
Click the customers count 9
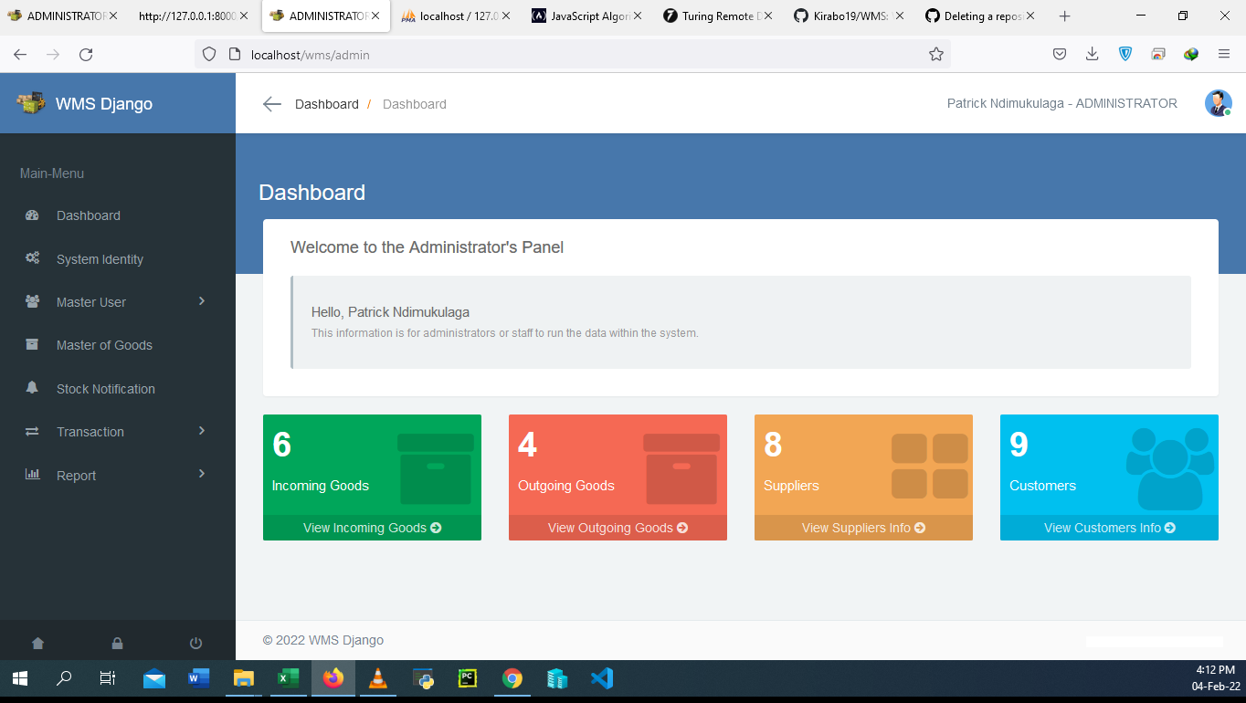[x=1019, y=445]
